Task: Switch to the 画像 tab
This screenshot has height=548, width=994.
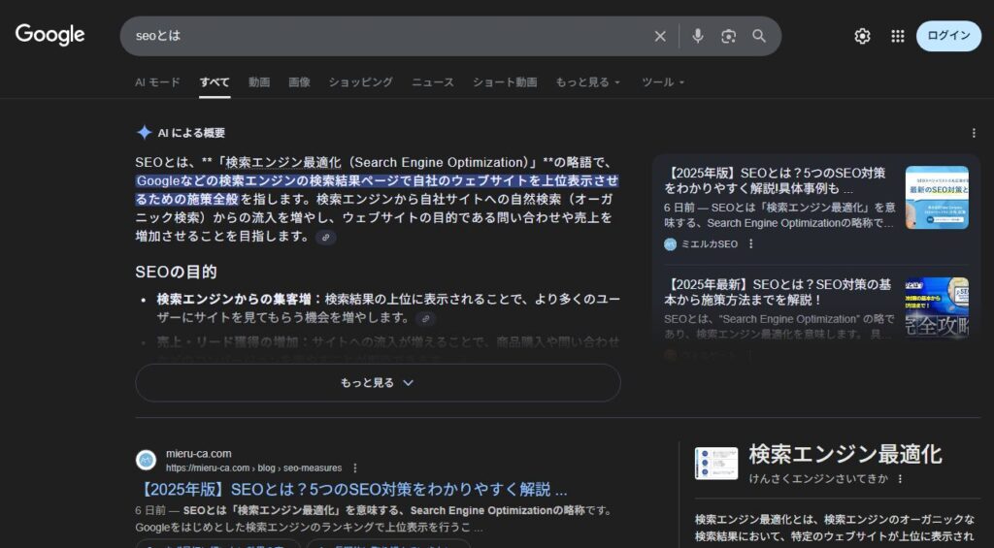Action: click(x=299, y=82)
